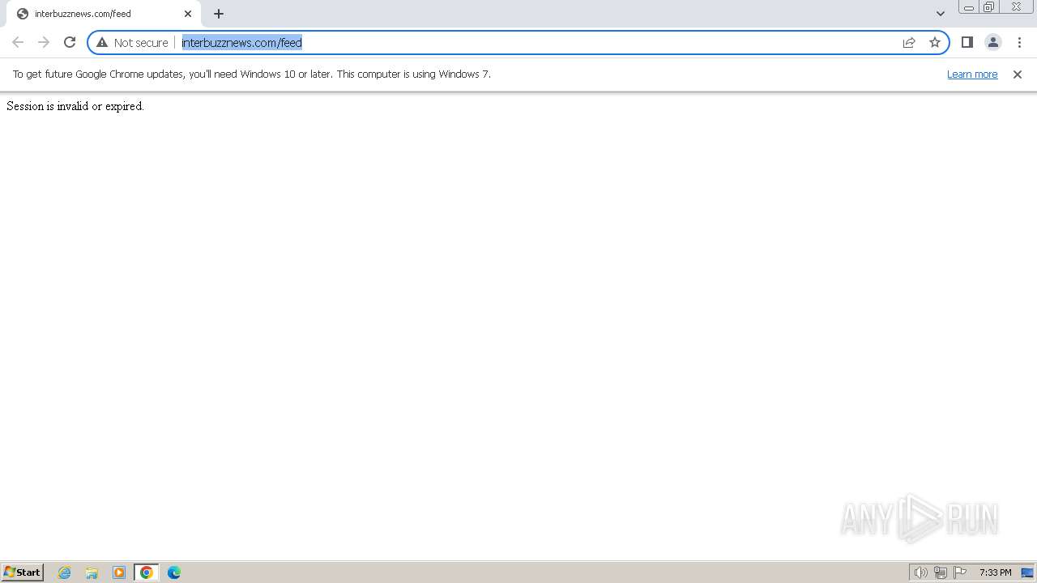Open the Not secure site info warning
Screen dimensions: 1037x583
132,42
